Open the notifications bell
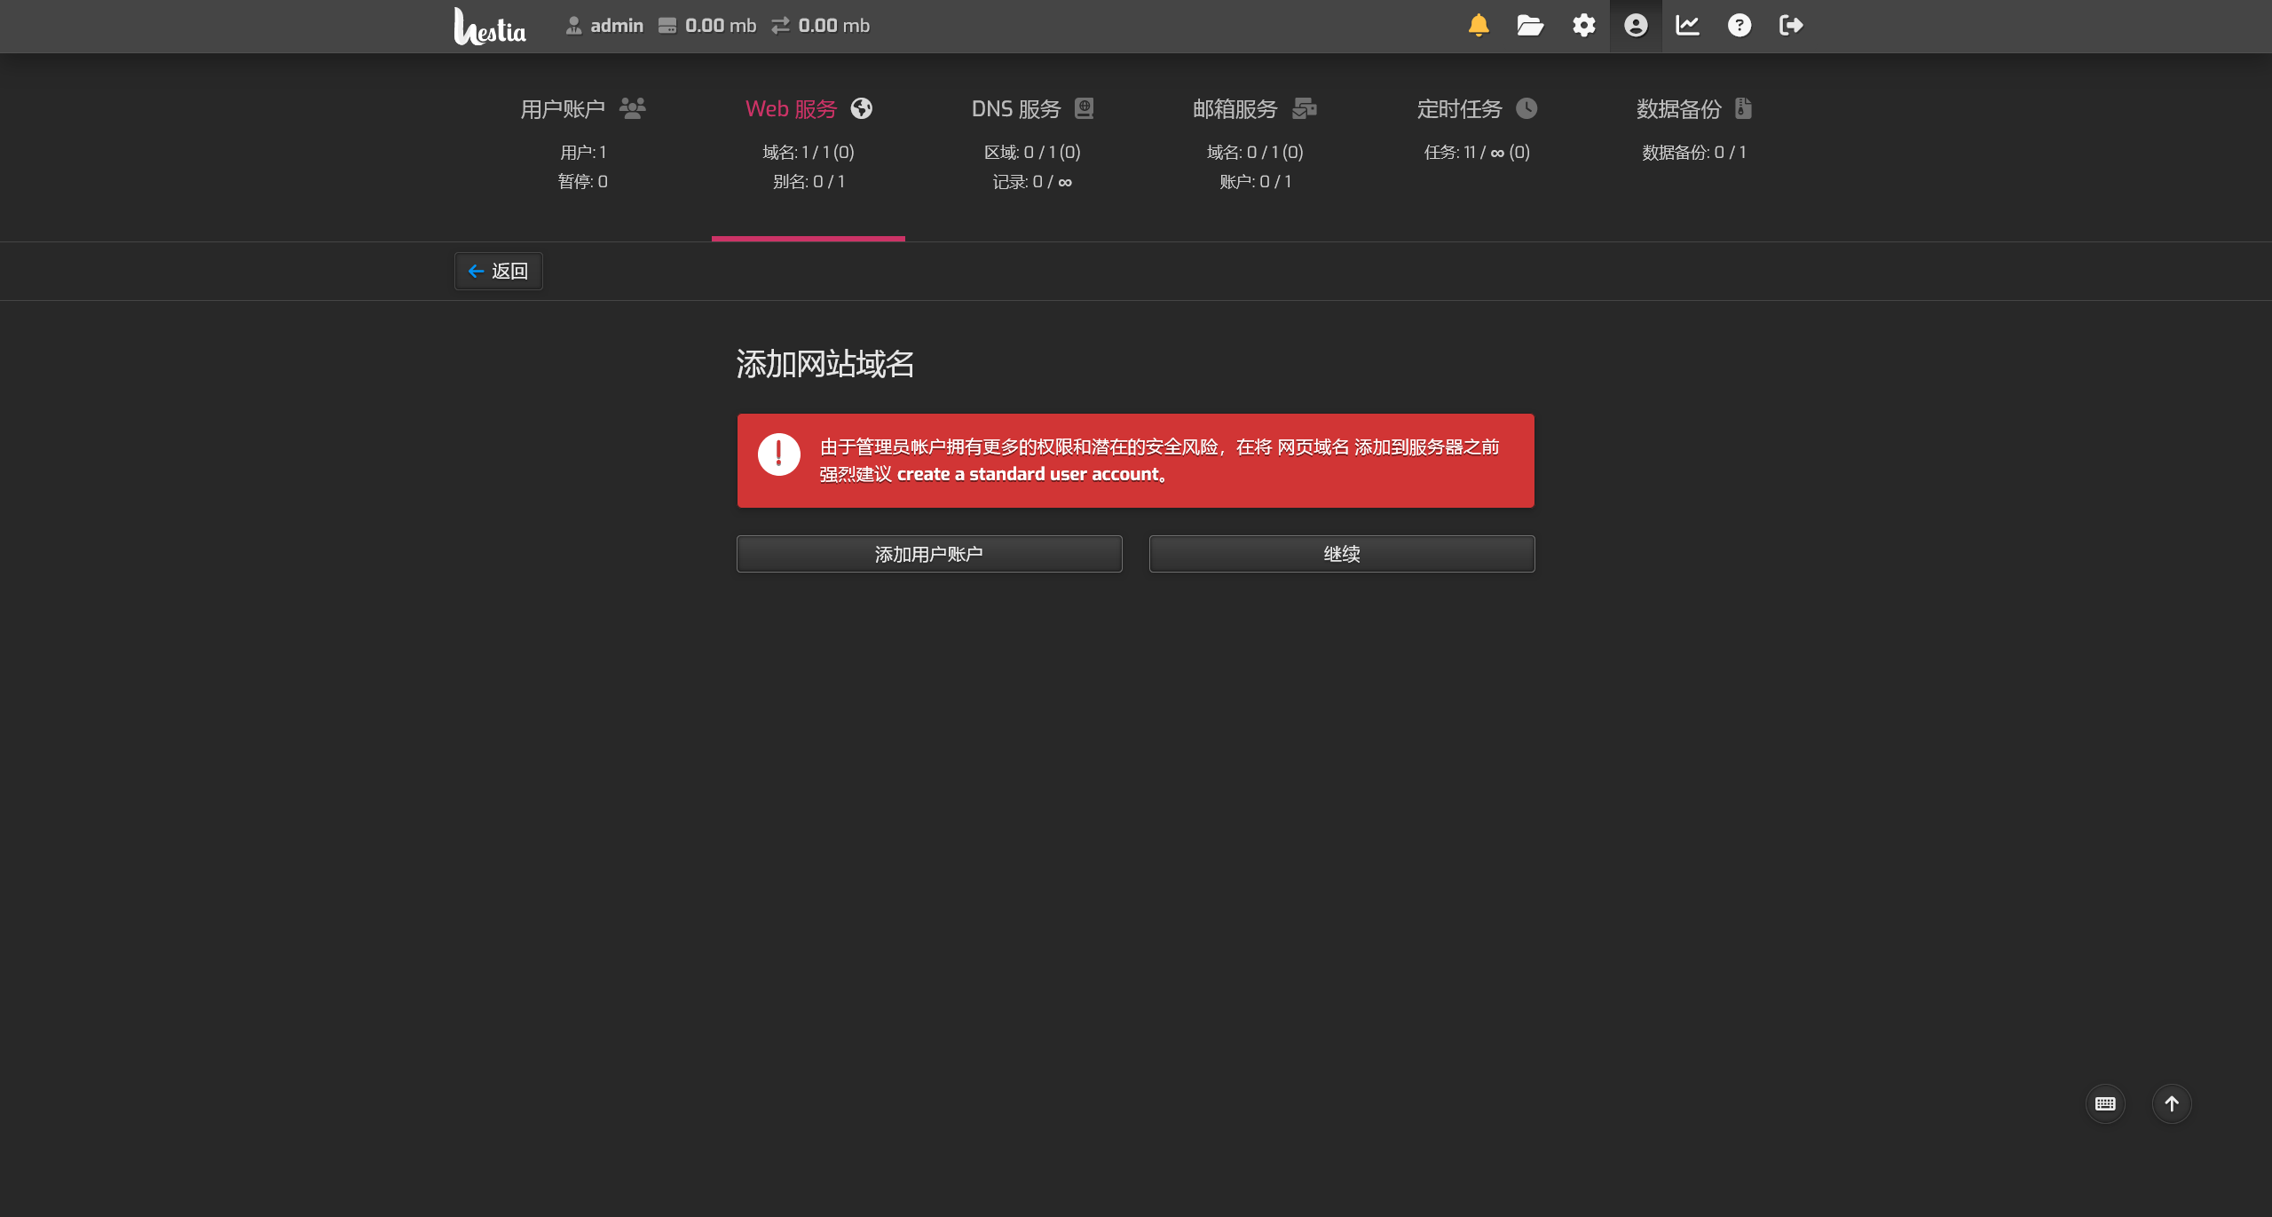 point(1479,25)
